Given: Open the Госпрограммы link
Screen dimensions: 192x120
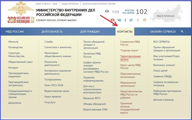Looking at the screenshot, I should (x=53, y=79).
